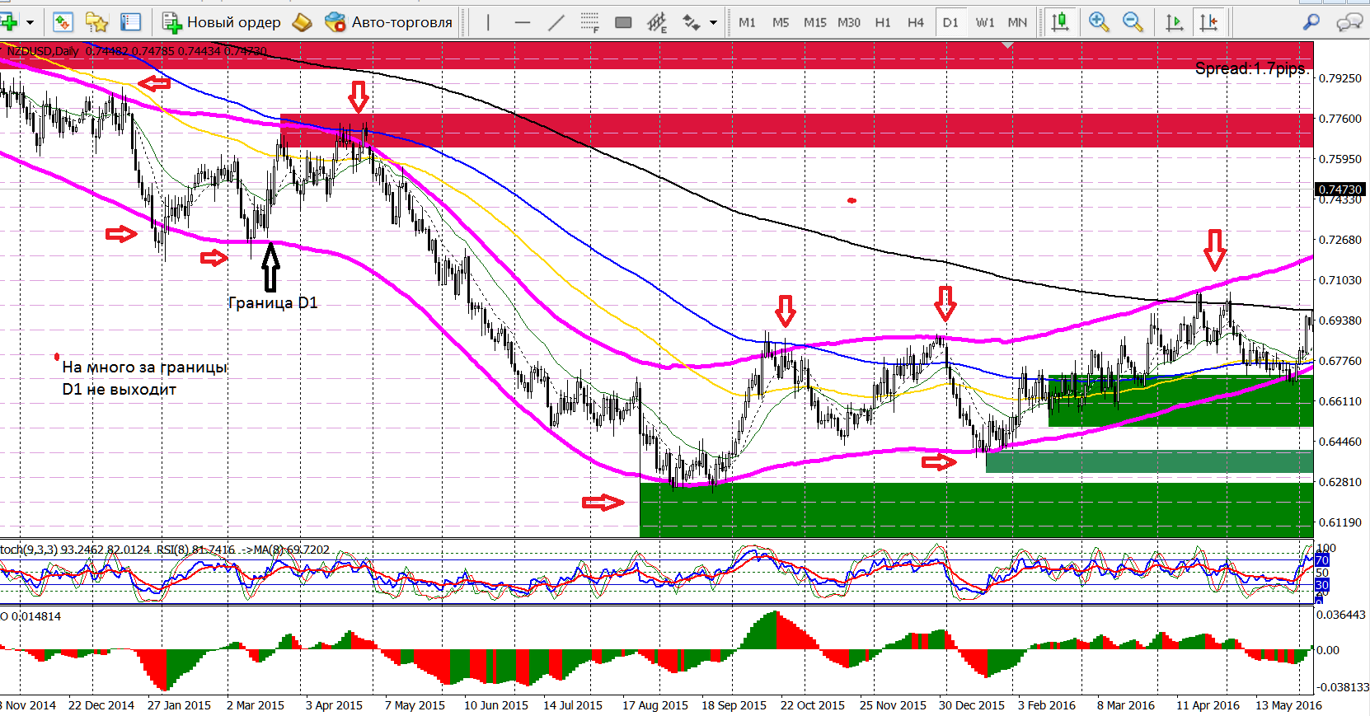
Task: Click the Новый ордер button
Action: [221, 22]
